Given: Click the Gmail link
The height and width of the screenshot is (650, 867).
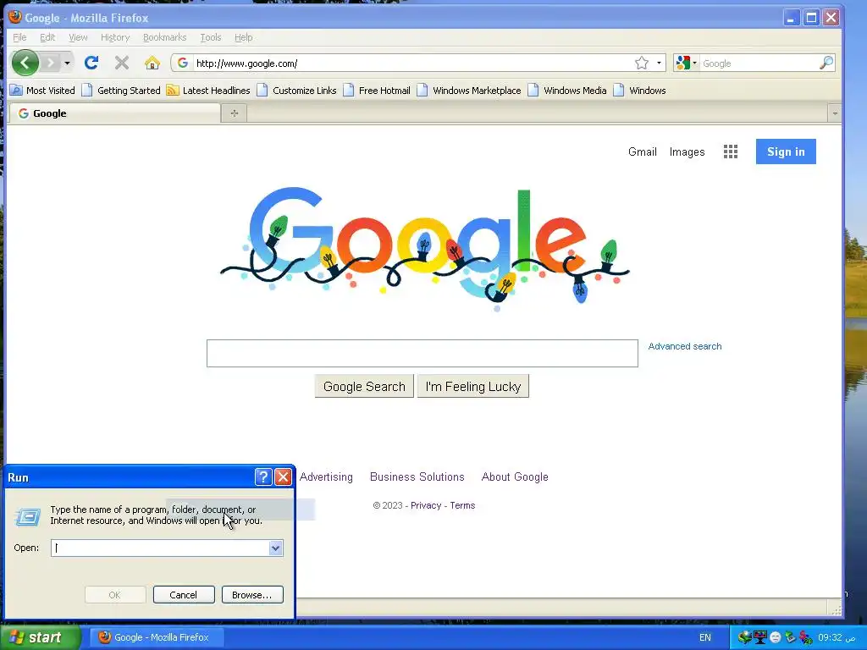Looking at the screenshot, I should click(642, 152).
